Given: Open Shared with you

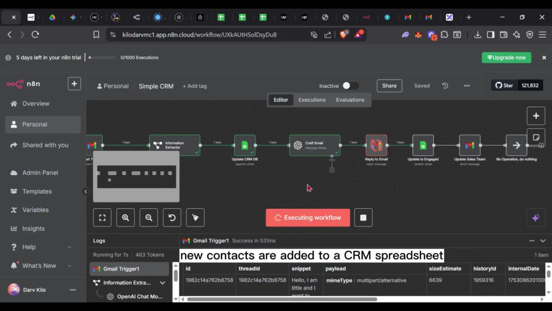Looking at the screenshot, I should [x=45, y=145].
